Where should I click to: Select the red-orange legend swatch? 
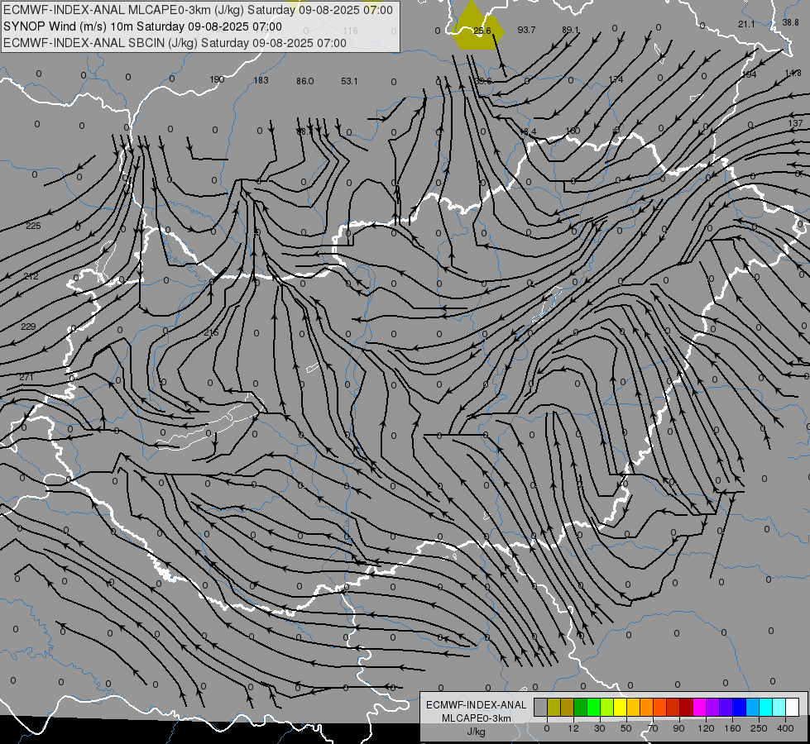click(659, 708)
